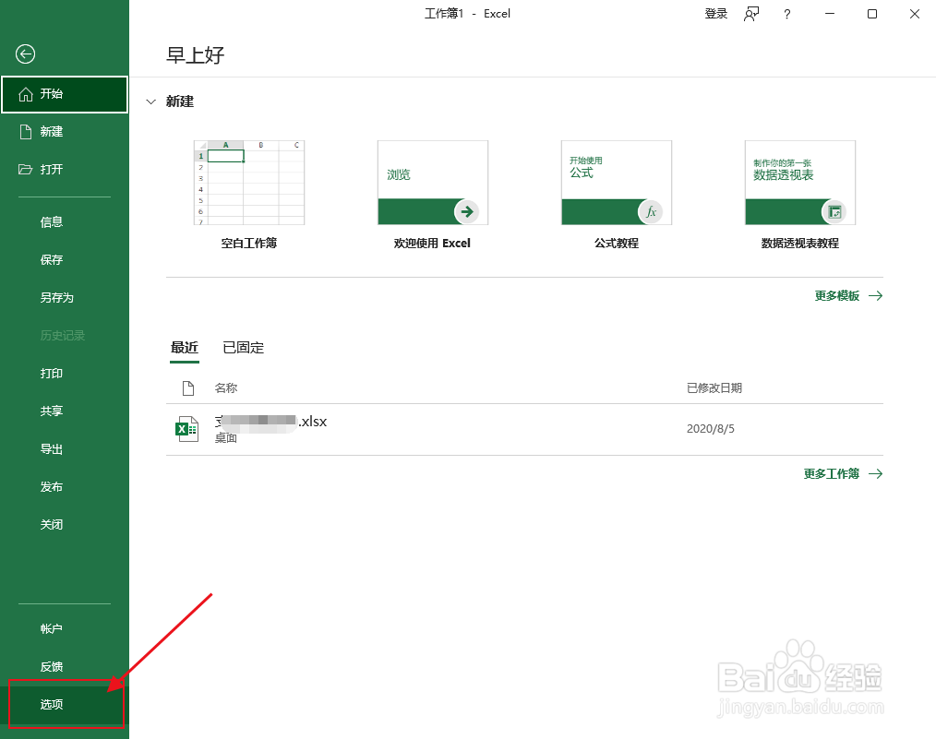Viewport: 936px width, 739px height.
Task: Open the 帐户 page
Action: click(65, 628)
